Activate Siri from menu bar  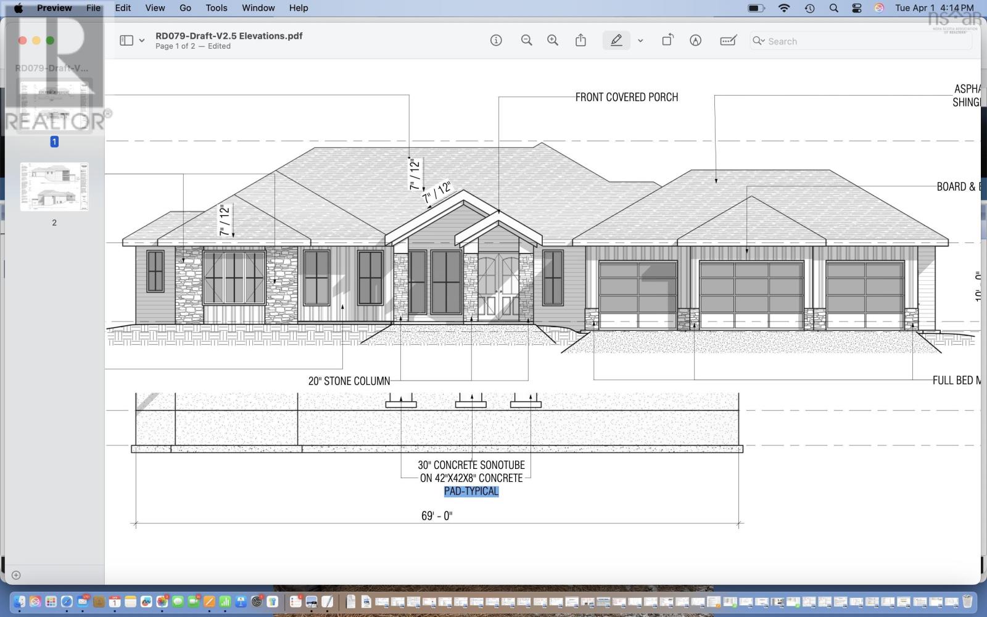pos(880,8)
